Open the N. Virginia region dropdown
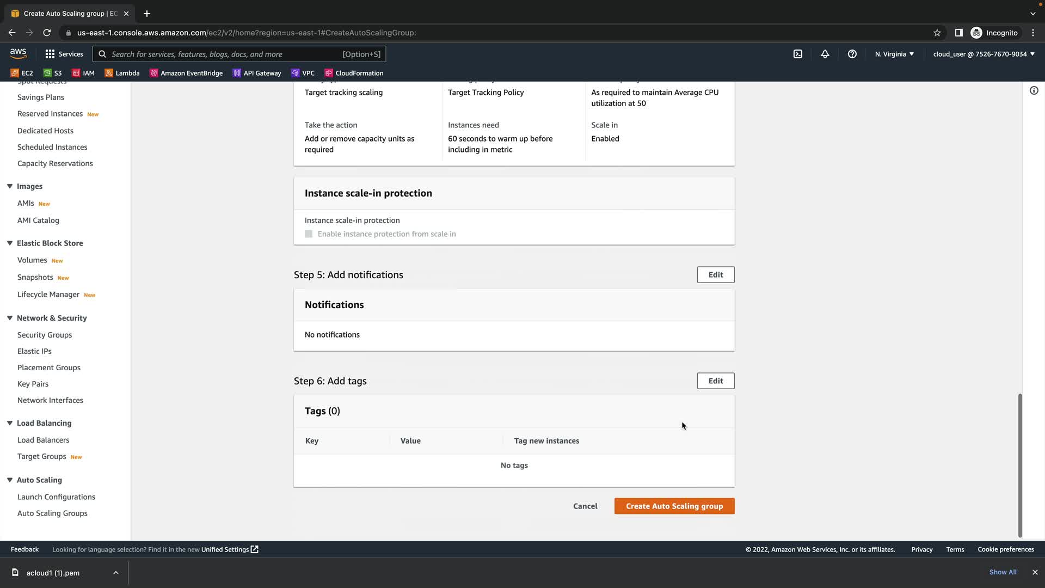The width and height of the screenshot is (1045, 588). (894, 54)
